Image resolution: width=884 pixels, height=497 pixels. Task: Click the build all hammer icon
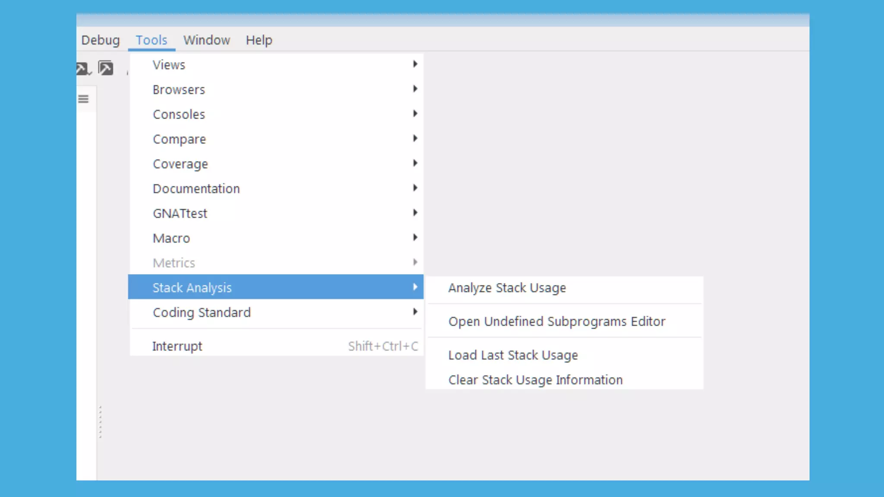[106, 68]
